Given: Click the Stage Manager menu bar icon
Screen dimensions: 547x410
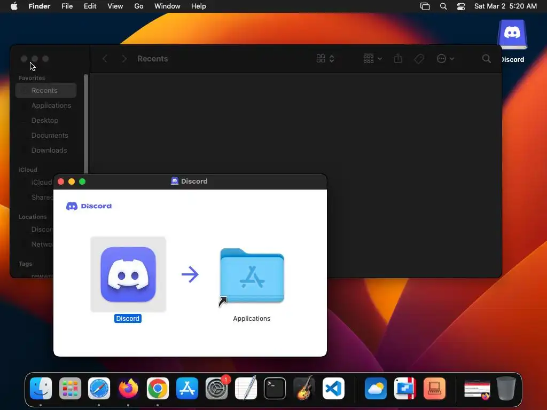Looking at the screenshot, I should [x=425, y=6].
